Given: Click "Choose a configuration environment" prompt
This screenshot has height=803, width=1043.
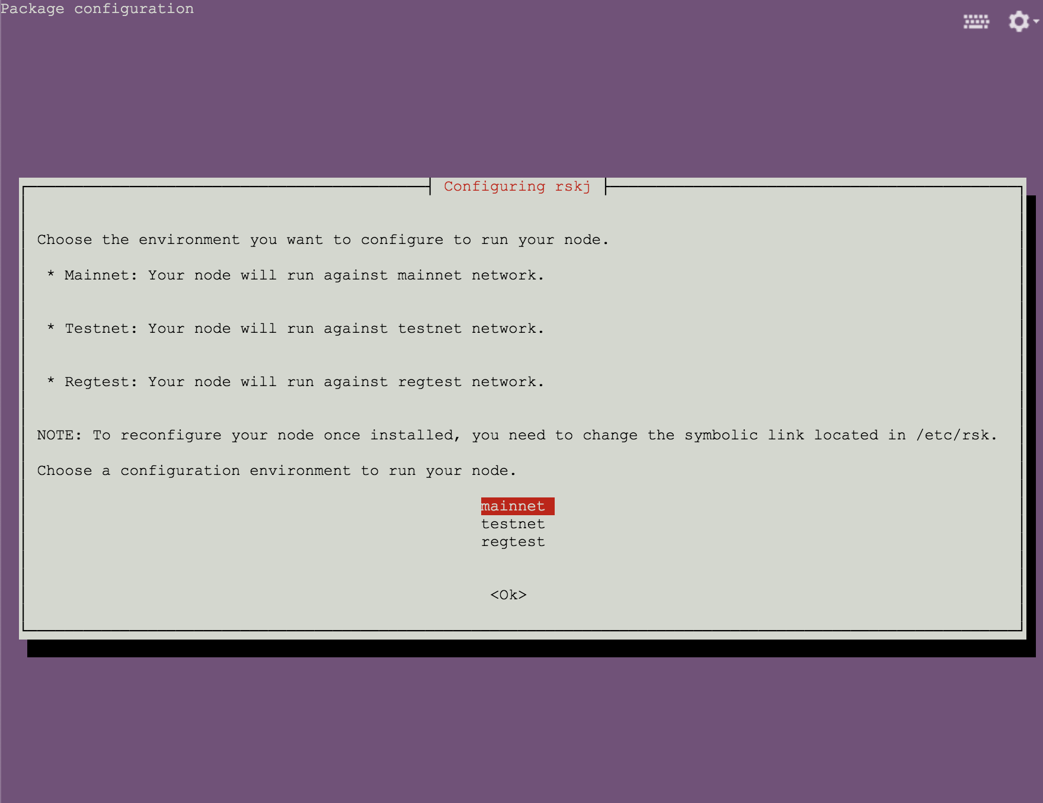Looking at the screenshot, I should click(x=276, y=471).
